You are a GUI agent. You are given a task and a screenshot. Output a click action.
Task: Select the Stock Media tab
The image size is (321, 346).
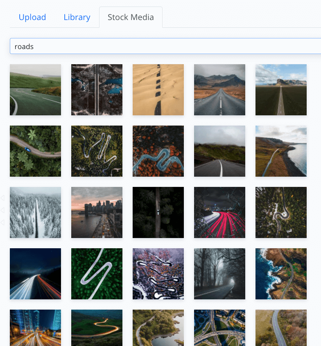pos(131,17)
